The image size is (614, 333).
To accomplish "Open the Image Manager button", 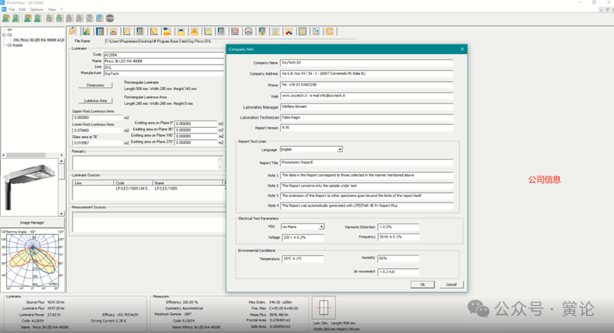I will (32, 222).
